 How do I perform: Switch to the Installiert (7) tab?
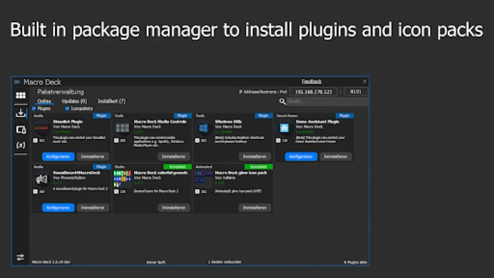click(x=112, y=101)
